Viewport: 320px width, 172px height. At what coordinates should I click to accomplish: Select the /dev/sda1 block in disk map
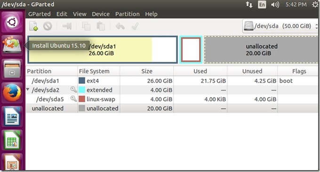(103, 50)
